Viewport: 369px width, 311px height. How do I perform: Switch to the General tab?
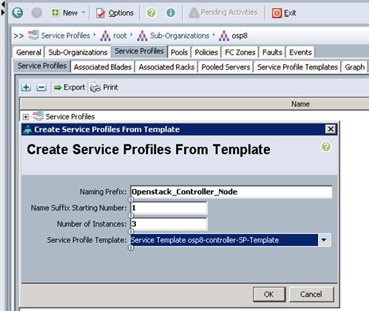(29, 53)
